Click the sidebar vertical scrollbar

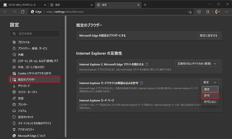[x=66, y=76]
